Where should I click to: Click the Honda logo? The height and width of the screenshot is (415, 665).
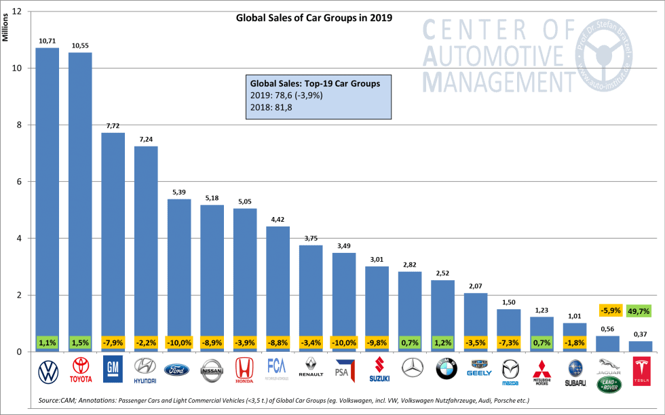[244, 370]
